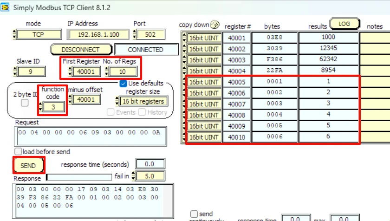
Task: Open data type selector for register 40007
Action: point(204,104)
